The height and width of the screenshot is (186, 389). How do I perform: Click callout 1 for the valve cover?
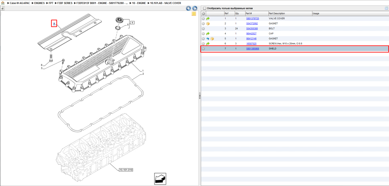[x=143, y=71]
